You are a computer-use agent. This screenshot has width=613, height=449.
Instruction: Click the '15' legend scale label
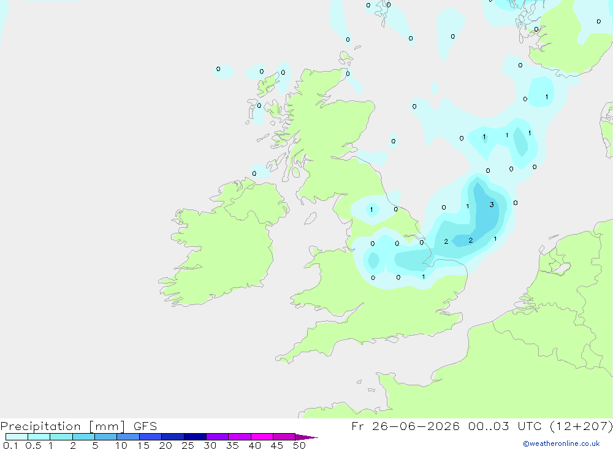tap(143, 445)
